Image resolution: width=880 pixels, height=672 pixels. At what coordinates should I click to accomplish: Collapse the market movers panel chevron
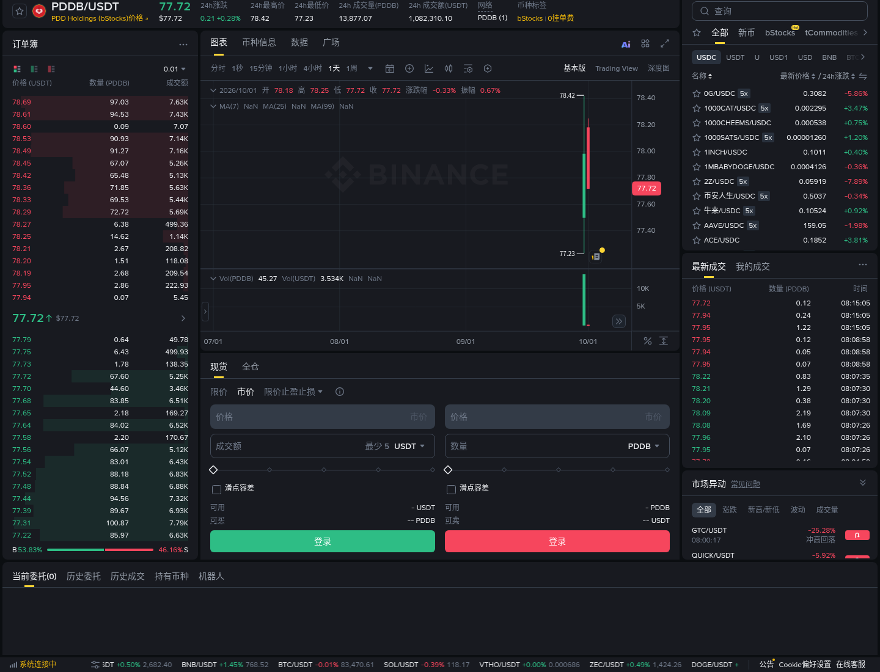coord(863,483)
